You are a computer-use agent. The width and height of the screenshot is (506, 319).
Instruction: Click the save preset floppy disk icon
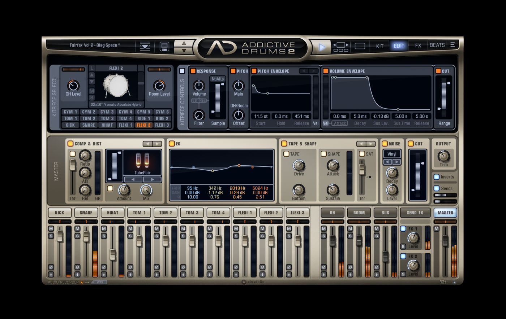tap(164, 46)
